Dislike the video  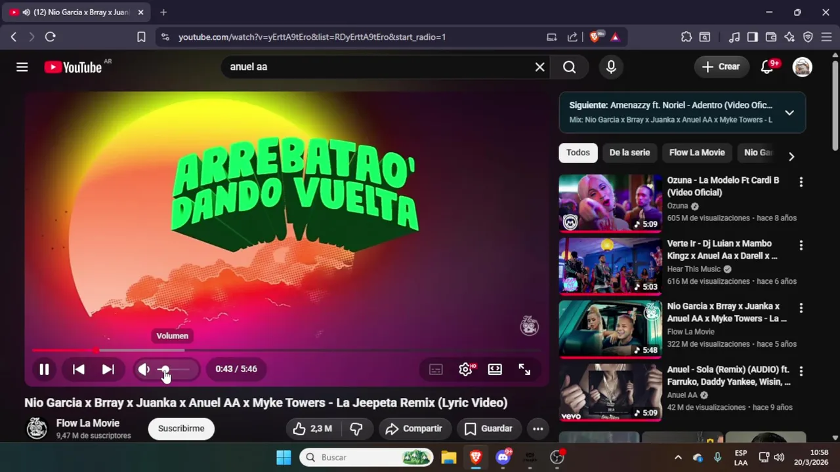[356, 429]
